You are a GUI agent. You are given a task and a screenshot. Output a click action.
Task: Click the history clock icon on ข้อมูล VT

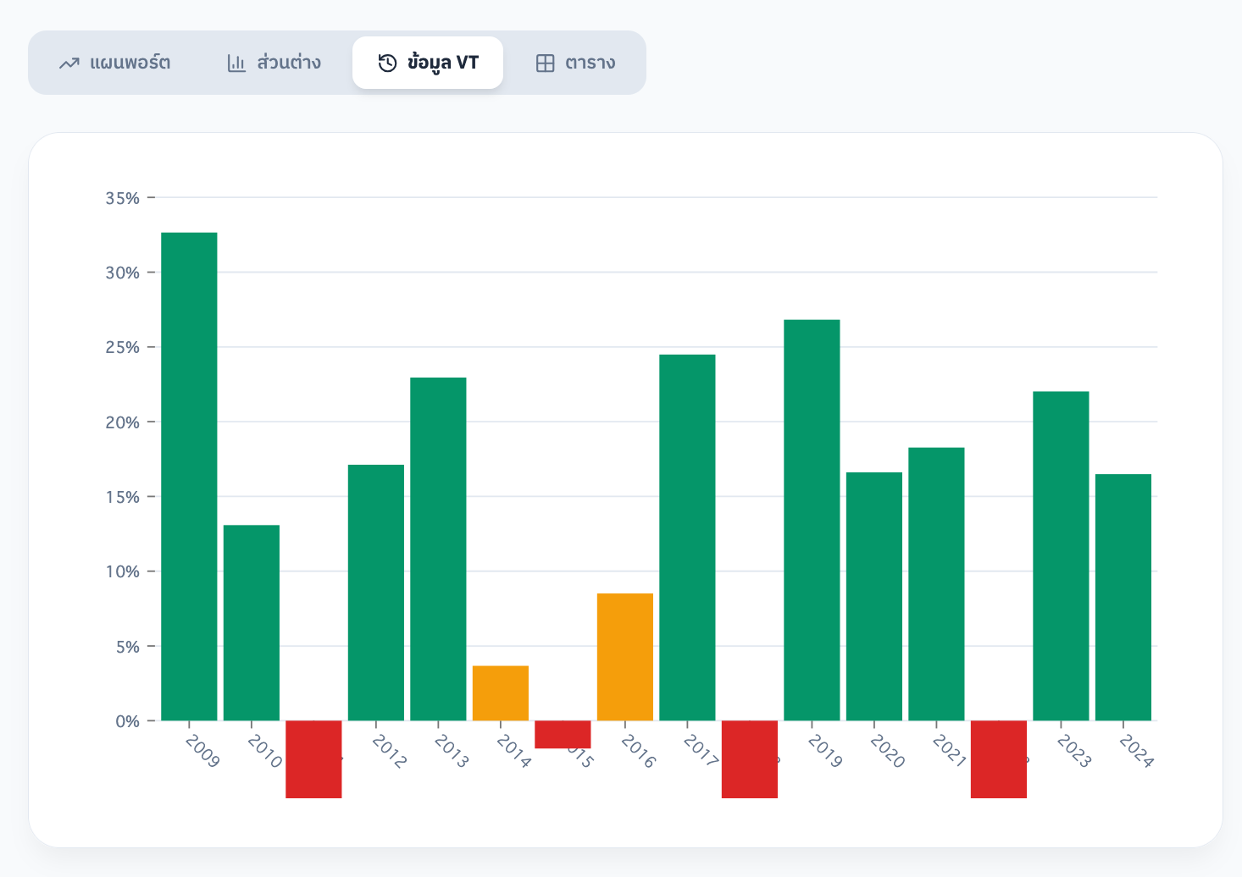pos(387,63)
